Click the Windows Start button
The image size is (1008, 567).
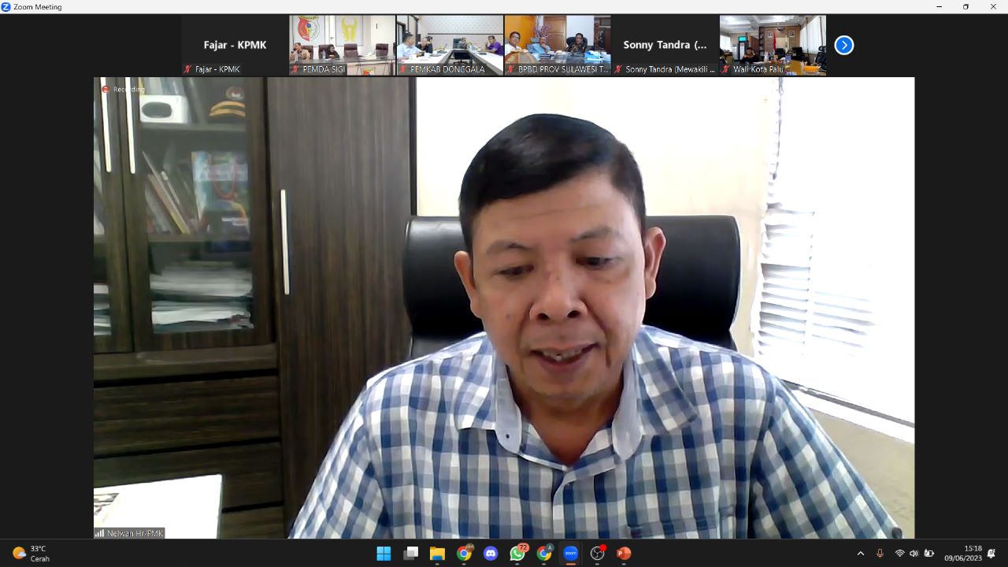384,554
